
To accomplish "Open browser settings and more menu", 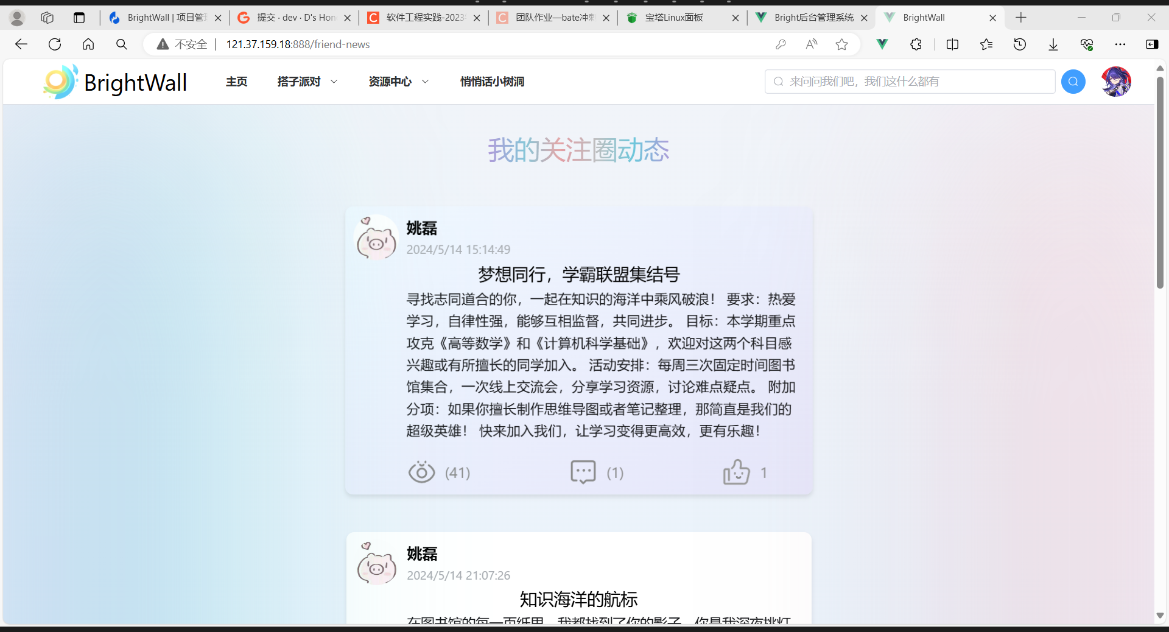I will (1120, 44).
